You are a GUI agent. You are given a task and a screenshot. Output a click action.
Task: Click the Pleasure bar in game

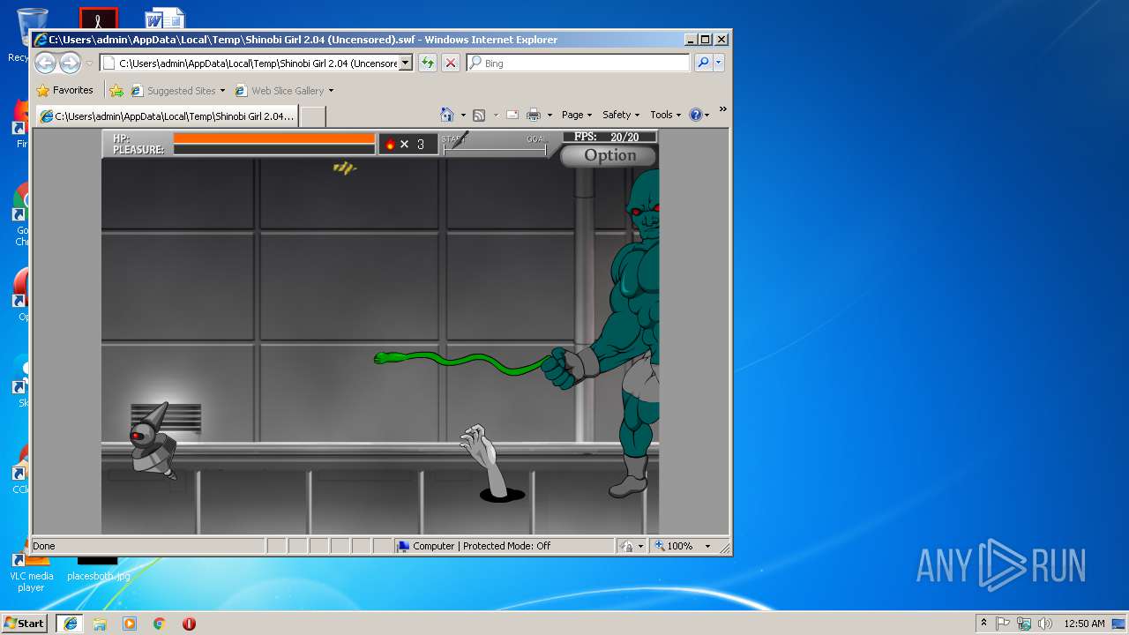(274, 149)
